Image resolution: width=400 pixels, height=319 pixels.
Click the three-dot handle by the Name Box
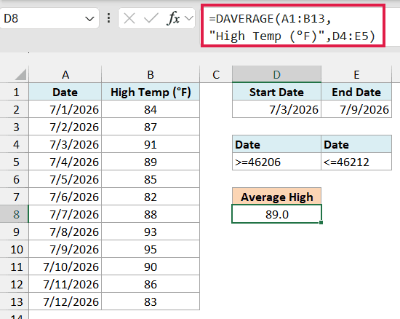click(109, 18)
